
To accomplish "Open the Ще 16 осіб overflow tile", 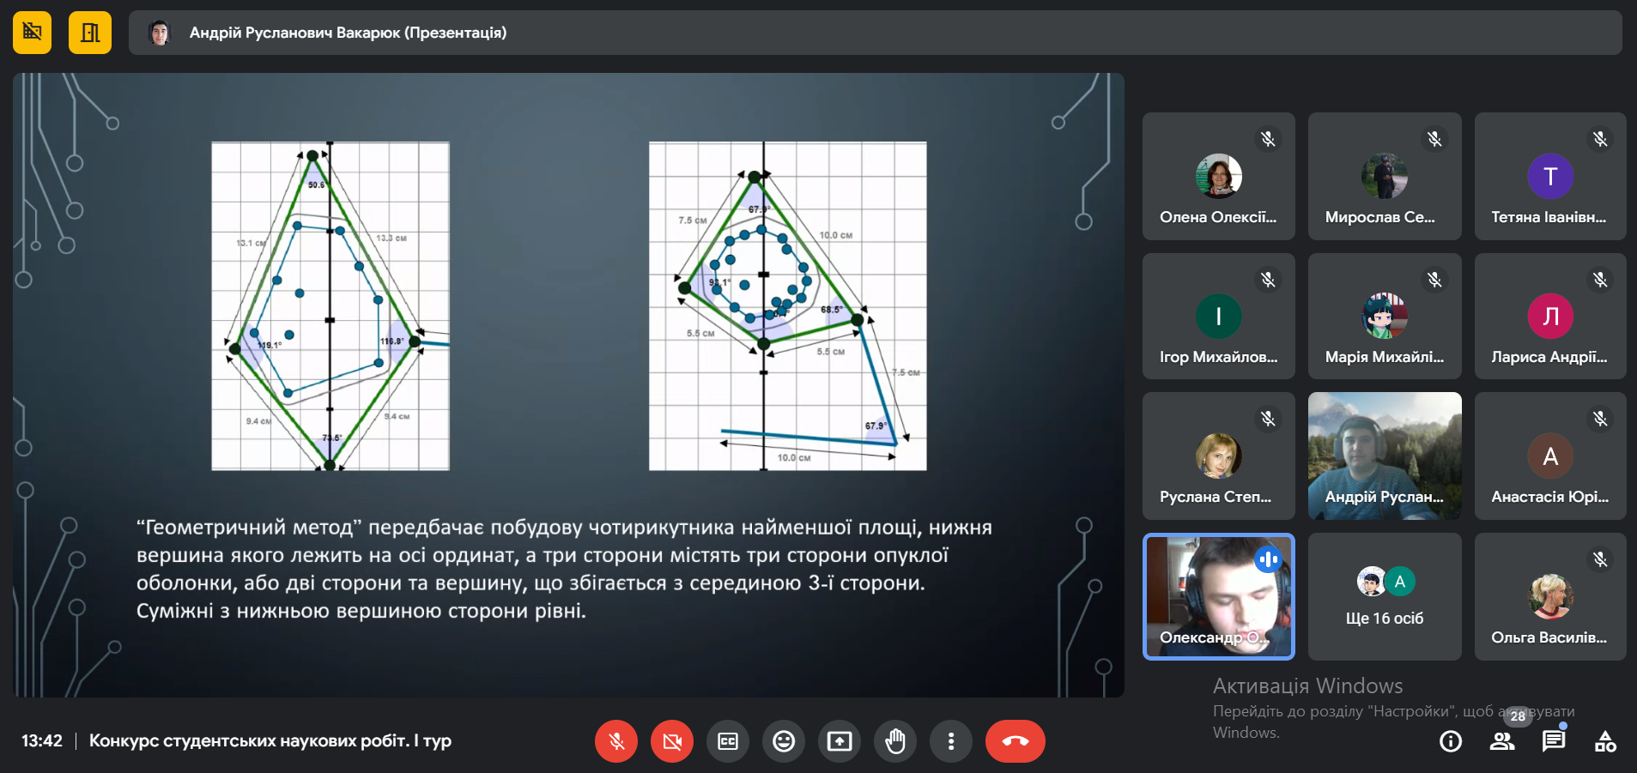I will 1385,596.
